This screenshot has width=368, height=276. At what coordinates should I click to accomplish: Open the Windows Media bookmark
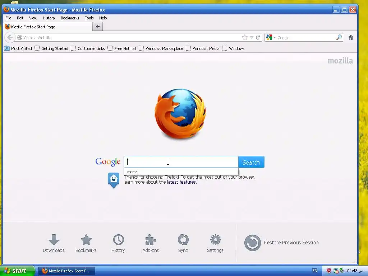tap(203, 49)
